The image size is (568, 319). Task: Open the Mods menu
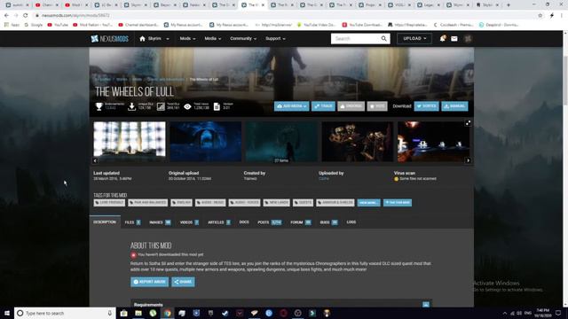187,39
